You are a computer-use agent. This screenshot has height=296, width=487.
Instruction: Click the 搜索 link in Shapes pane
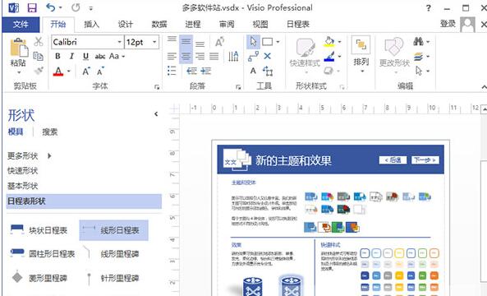(x=50, y=132)
